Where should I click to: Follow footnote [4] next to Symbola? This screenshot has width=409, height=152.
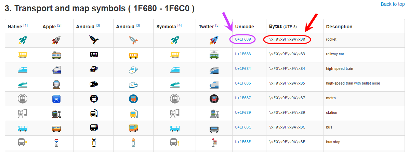pos(180,25)
